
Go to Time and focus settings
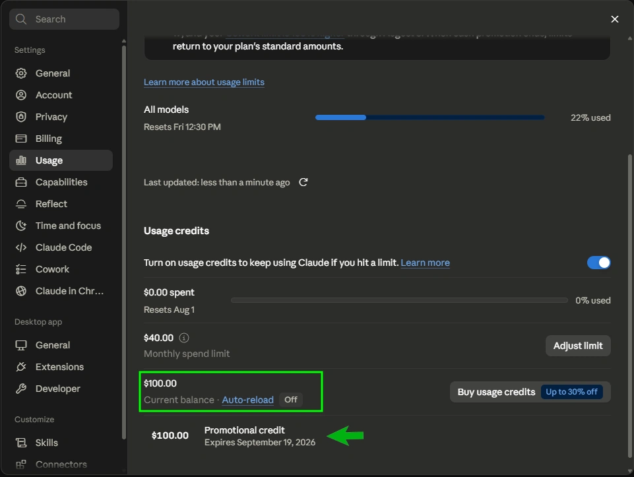pos(61,226)
